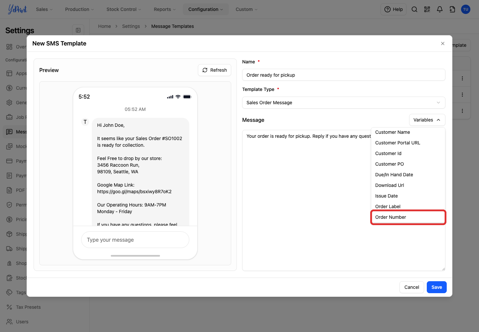Expand the Custom menu
The width and height of the screenshot is (479, 332).
tap(246, 9)
